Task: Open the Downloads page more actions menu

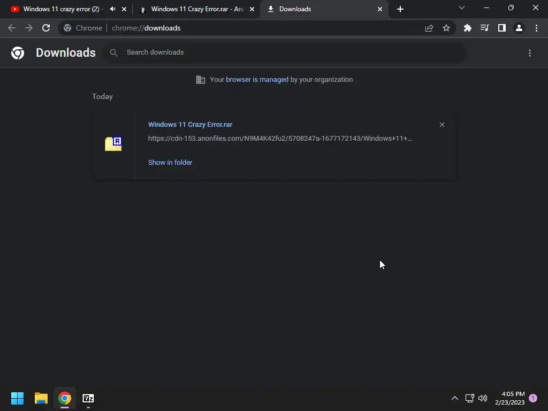Action: [530, 53]
